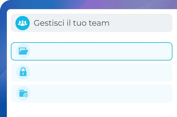Click the open folder icon
The image size is (177, 117).
(x=23, y=51)
